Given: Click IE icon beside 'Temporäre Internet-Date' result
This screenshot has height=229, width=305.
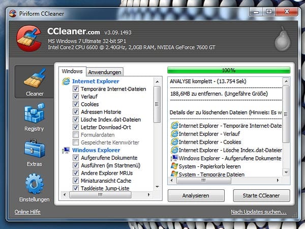Looking at the screenshot, I should 174,126.
